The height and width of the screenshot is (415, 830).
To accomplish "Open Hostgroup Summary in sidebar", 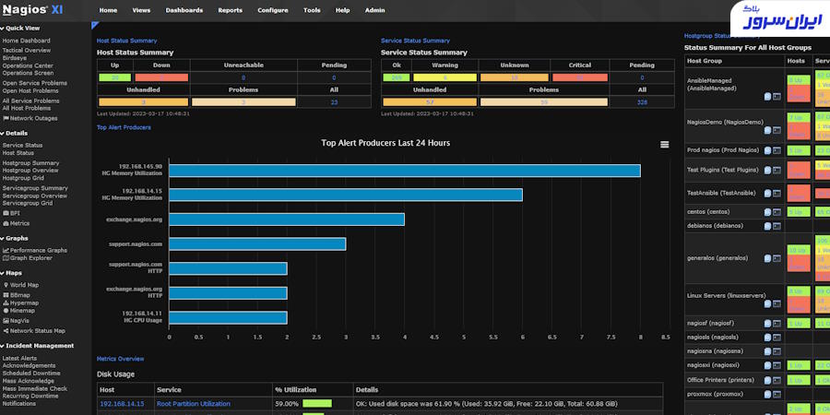I will [30, 163].
